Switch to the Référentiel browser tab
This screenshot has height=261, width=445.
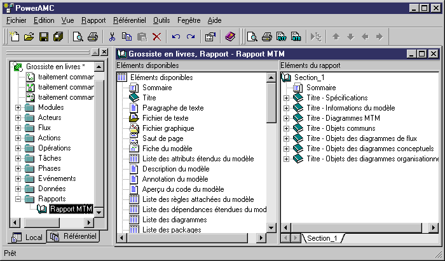tap(74, 236)
